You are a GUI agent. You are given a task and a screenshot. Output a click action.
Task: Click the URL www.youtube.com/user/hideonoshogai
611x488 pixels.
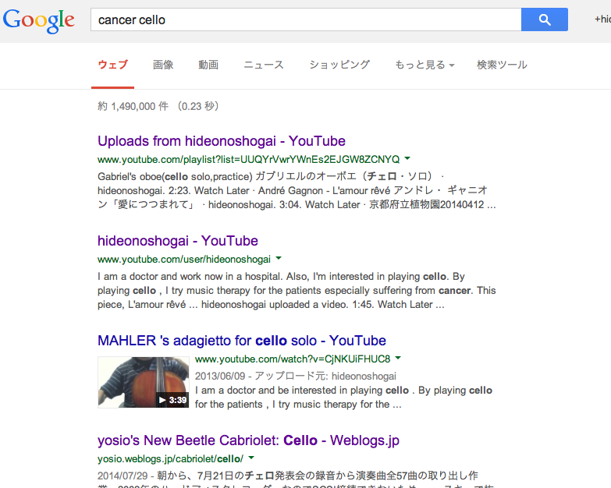point(184,259)
